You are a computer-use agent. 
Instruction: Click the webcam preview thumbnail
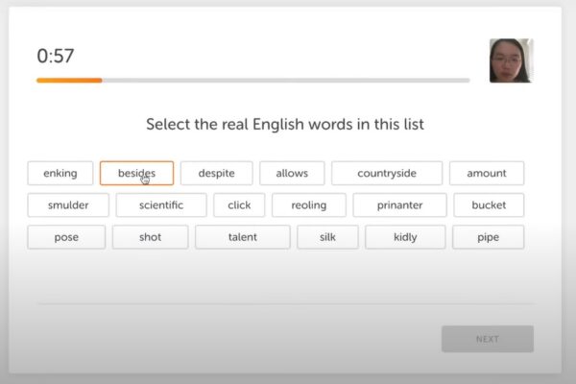512,60
